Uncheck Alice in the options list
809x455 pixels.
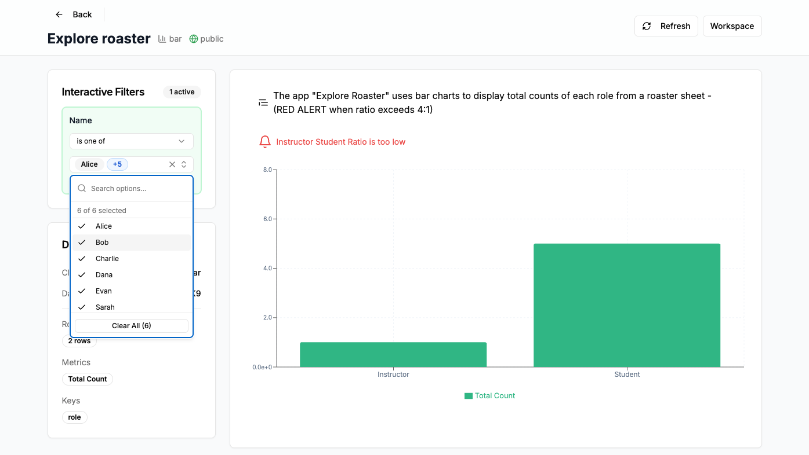[x=104, y=226]
